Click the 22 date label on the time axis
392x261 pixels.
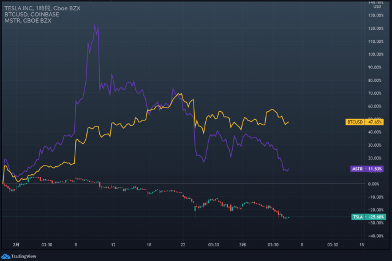pos(183,244)
